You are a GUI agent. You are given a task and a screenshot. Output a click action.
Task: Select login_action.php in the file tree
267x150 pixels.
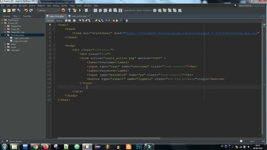[21, 38]
